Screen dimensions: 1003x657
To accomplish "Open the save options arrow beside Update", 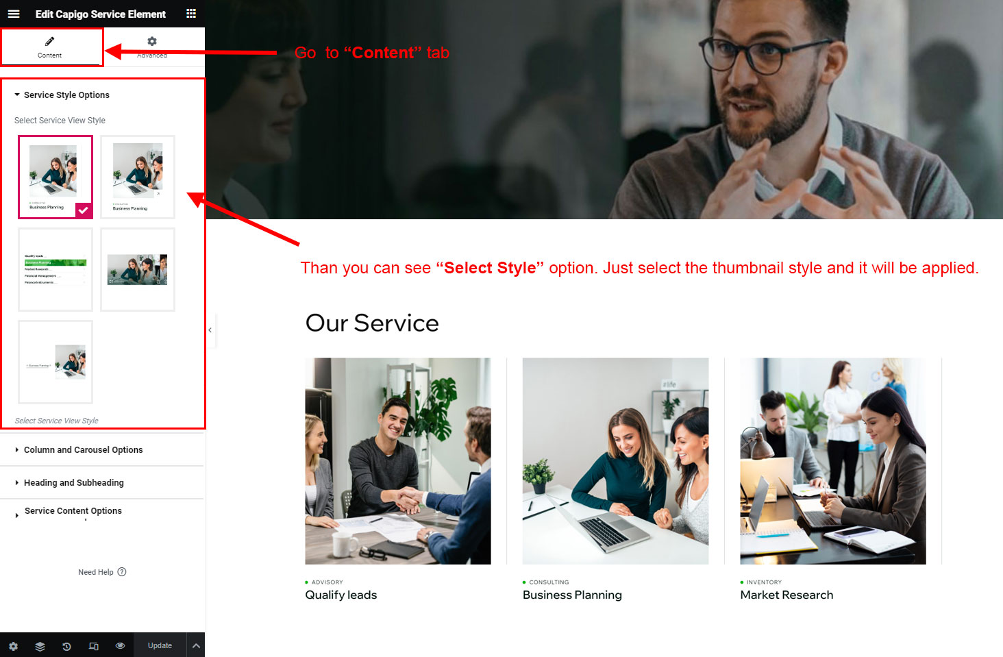I will 196,646.
